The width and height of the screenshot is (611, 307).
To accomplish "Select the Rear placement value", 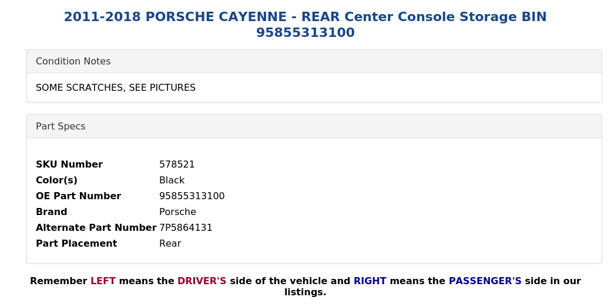I will point(170,244).
